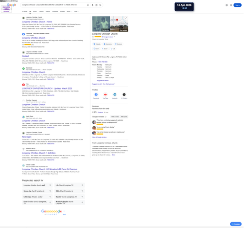Click search icon for 'Life Church Longview TX'
Image resolution: width=245 pixels, height=228 pixels.
point(82,185)
